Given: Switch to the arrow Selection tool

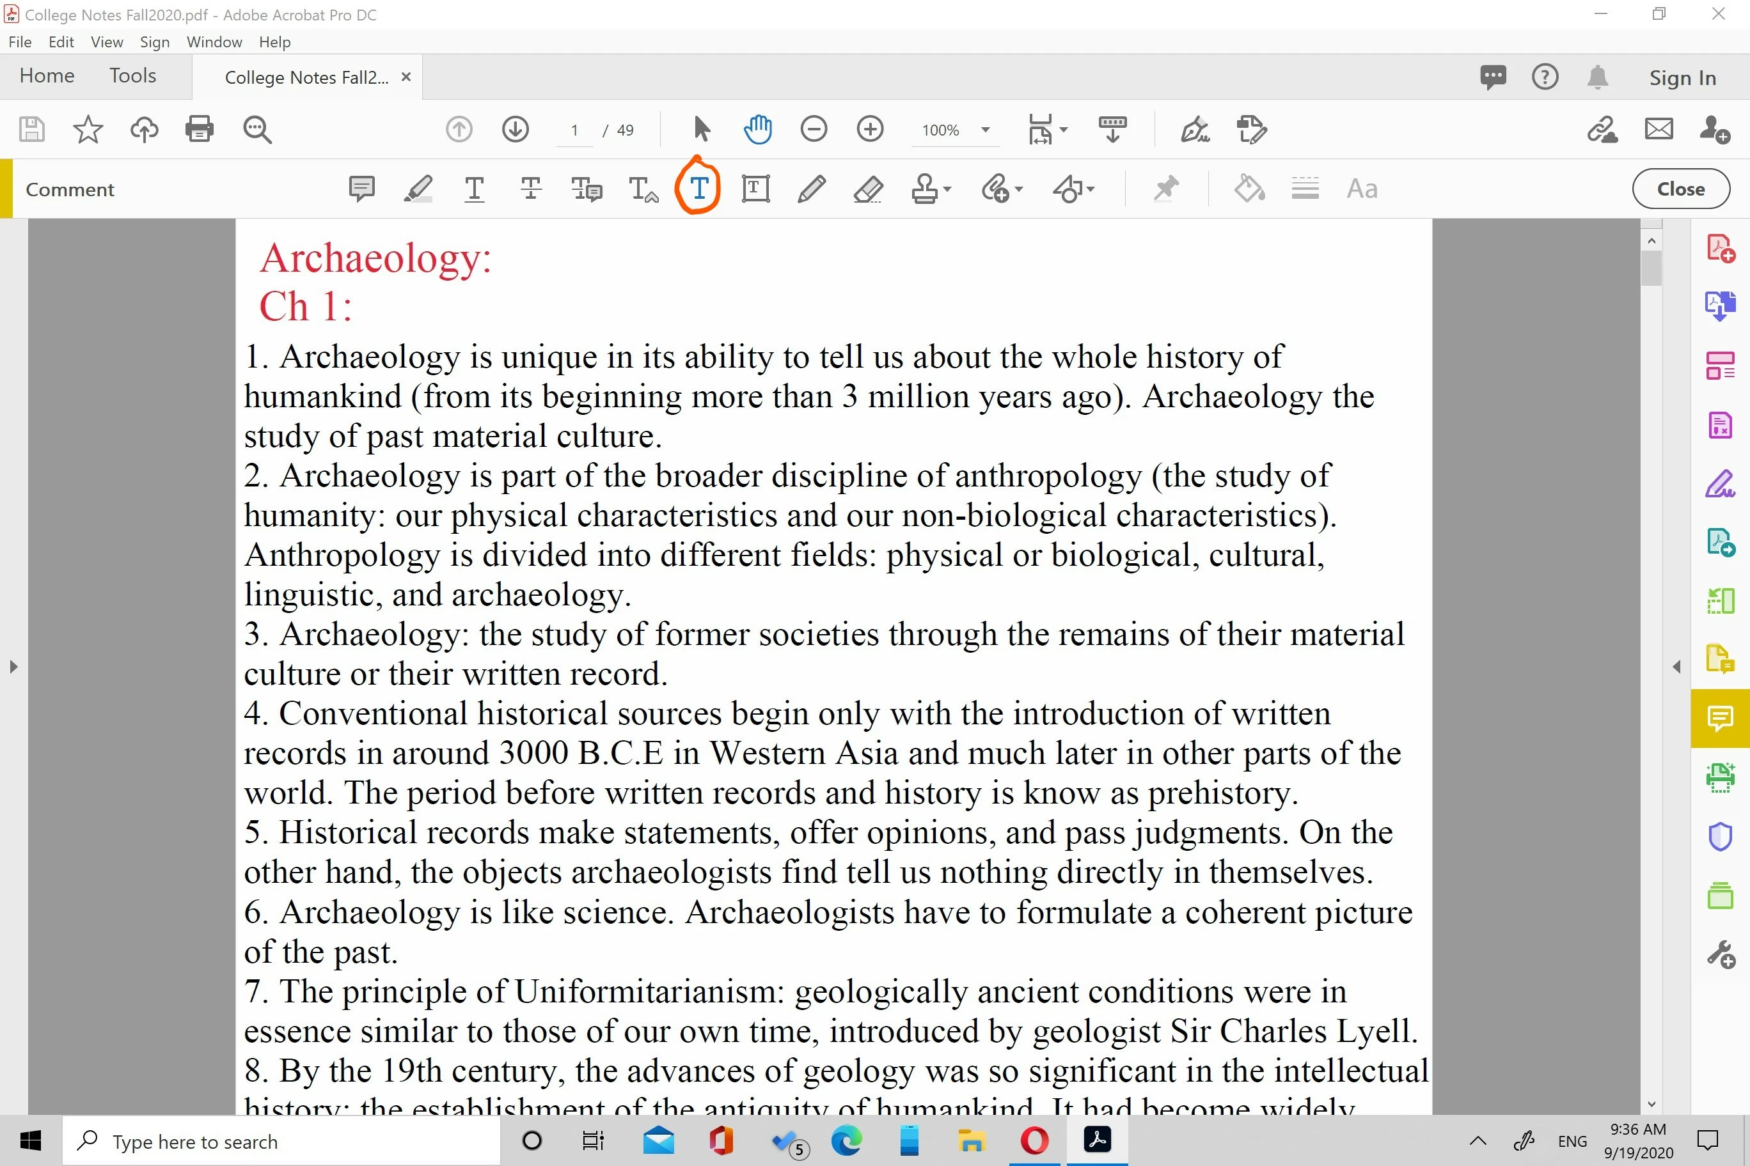Looking at the screenshot, I should pos(701,129).
